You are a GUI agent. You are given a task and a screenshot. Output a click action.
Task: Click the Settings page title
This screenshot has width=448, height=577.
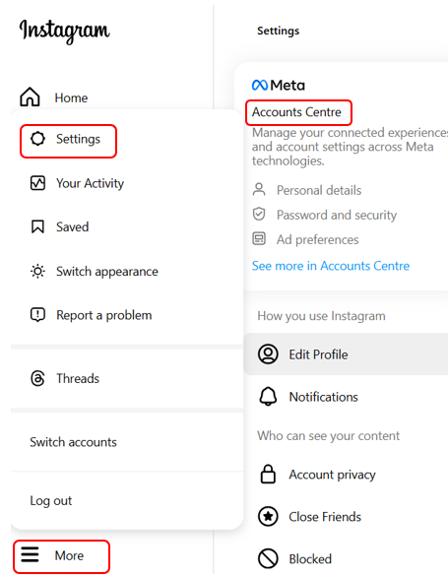coord(278,31)
